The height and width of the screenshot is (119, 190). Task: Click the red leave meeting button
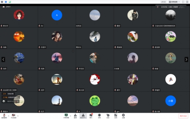(x=183, y=116)
